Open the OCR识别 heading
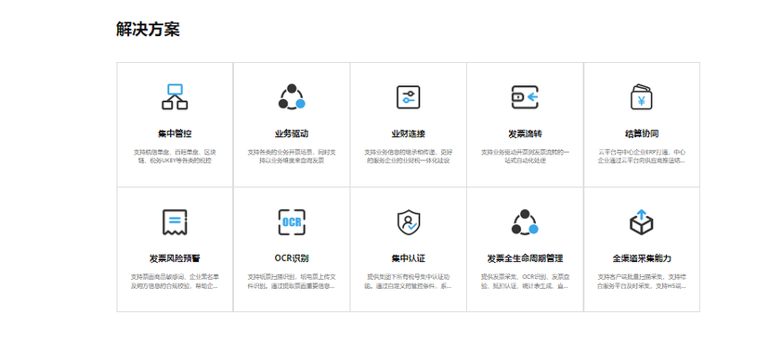 point(292,258)
